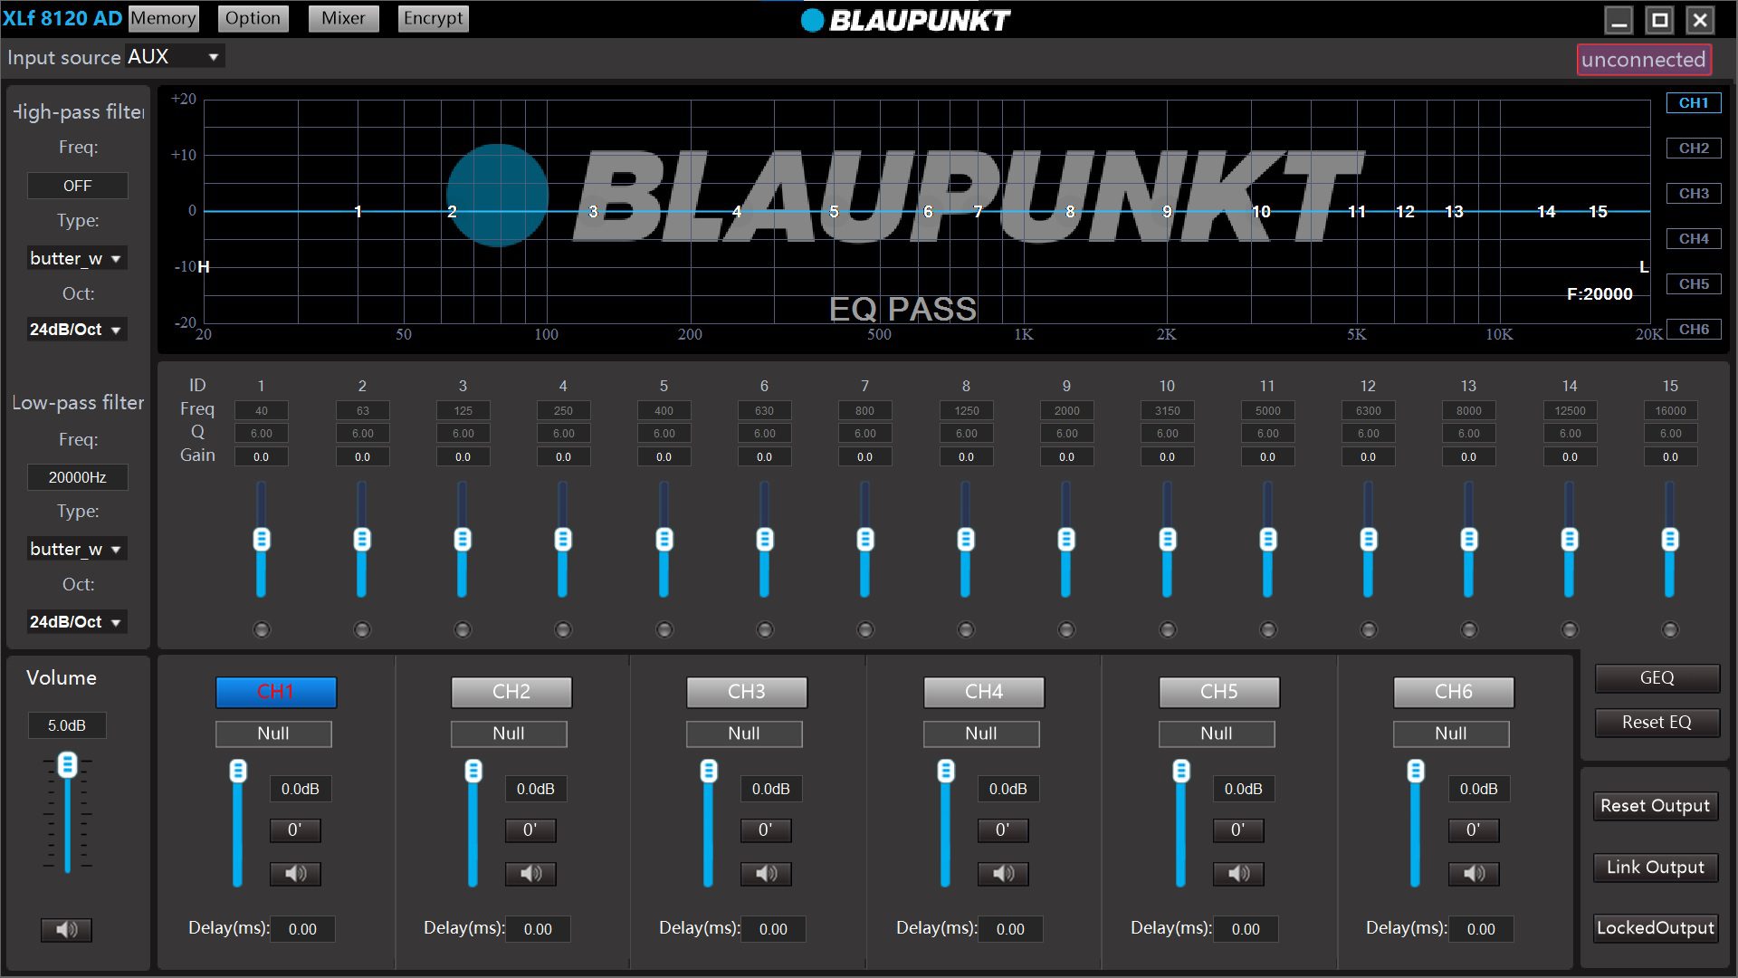Click the GEQ button
1738x978 pixels.
click(1657, 678)
